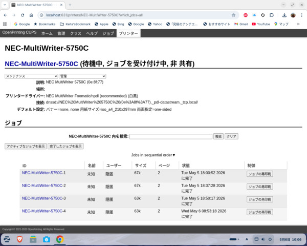This screenshot has height=246, width=307.
Task: Close the NEC-MultiWriter-5750C tab
Action: 61,5
